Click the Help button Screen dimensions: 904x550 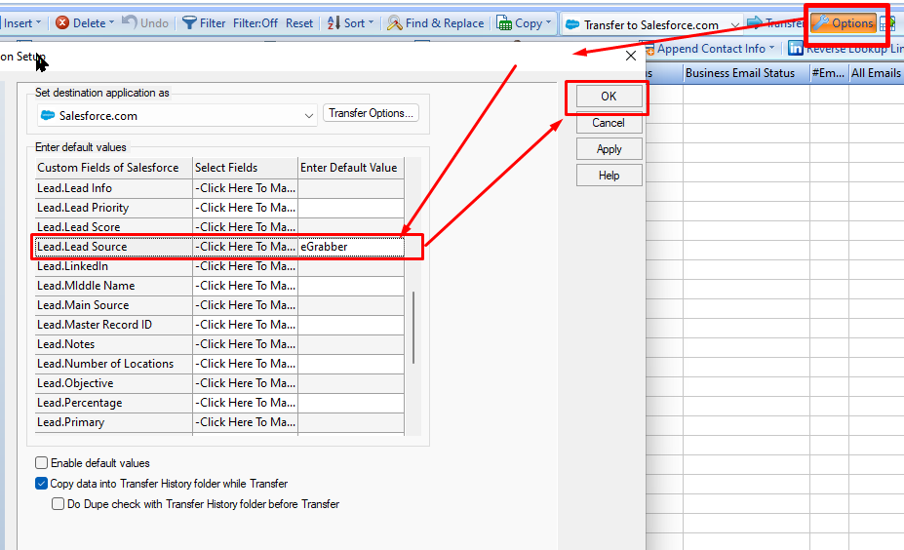tap(609, 176)
